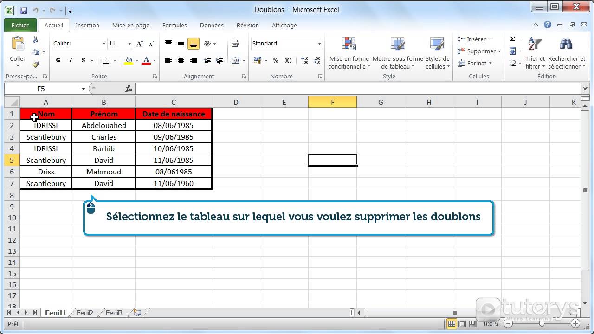The image size is (594, 334).
Task: Apply percent style format
Action: 275,60
